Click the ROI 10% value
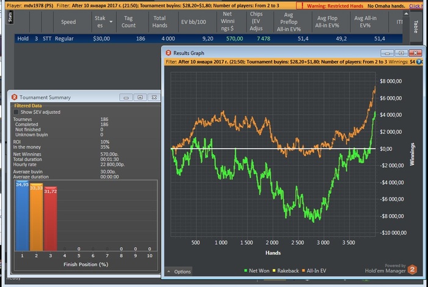 click(105, 142)
